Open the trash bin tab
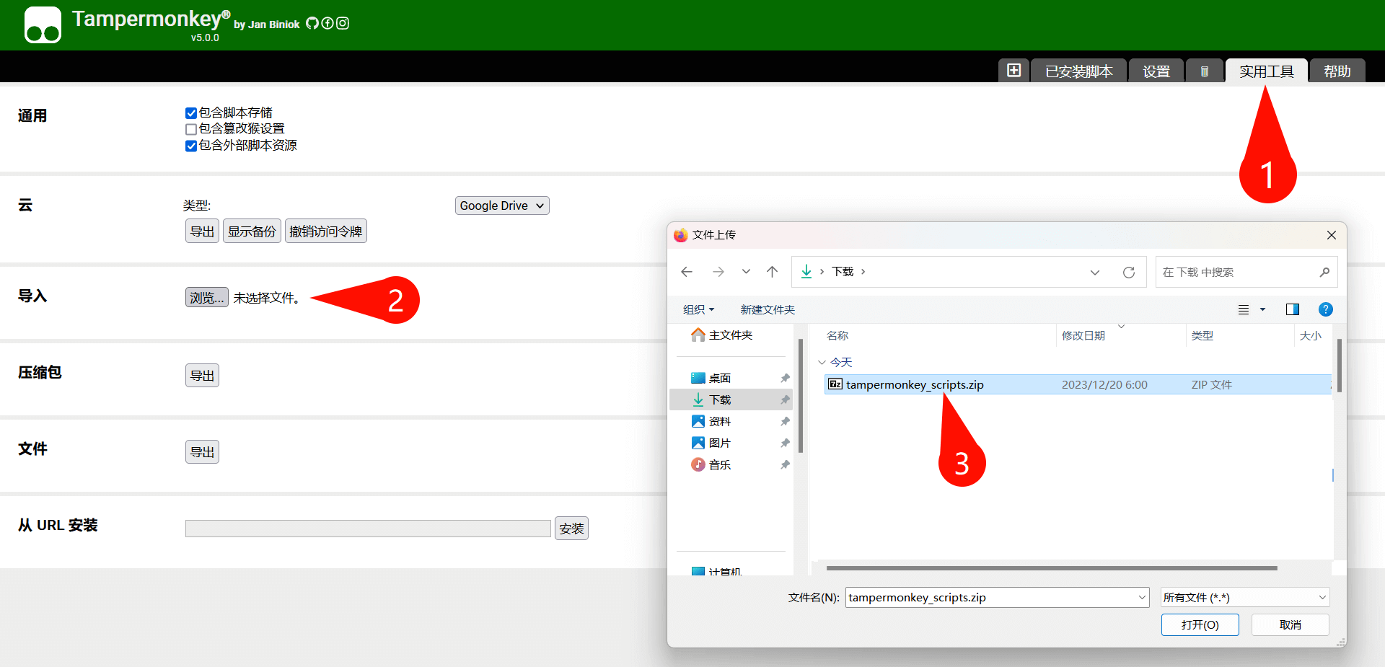 pos(1204,71)
